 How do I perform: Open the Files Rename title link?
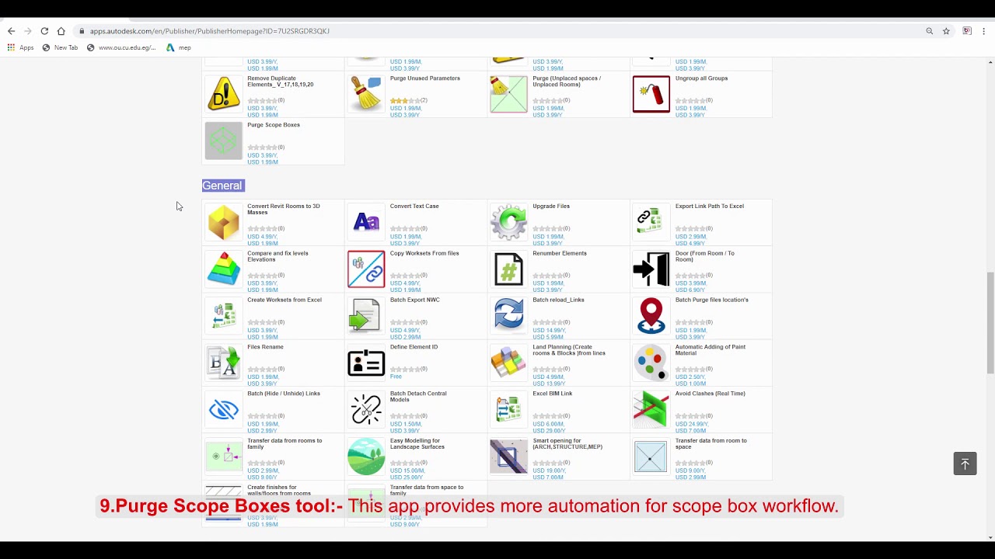pyautogui.click(x=265, y=347)
